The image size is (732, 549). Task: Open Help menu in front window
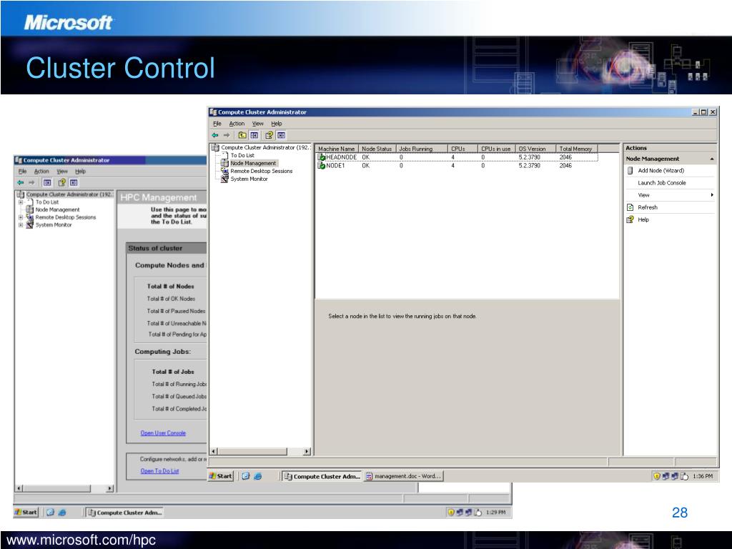point(277,124)
